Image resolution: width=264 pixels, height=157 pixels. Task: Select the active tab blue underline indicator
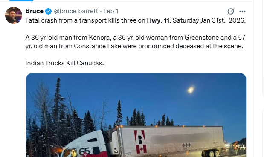point(21,0)
